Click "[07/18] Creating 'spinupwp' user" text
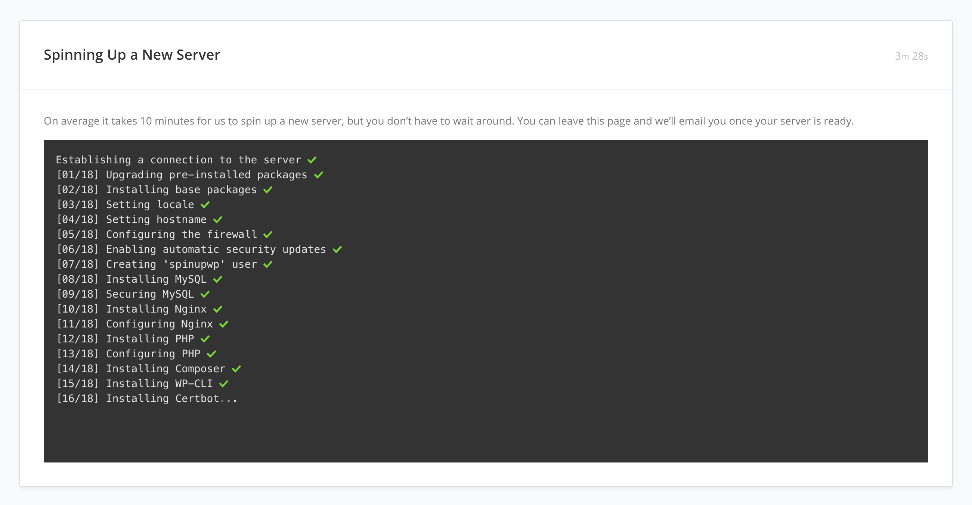 (157, 264)
